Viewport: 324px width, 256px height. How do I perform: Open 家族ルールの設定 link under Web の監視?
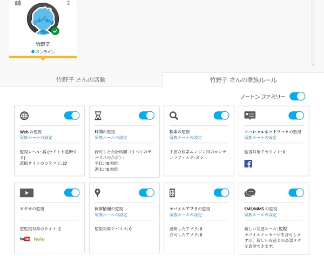click(x=36, y=138)
